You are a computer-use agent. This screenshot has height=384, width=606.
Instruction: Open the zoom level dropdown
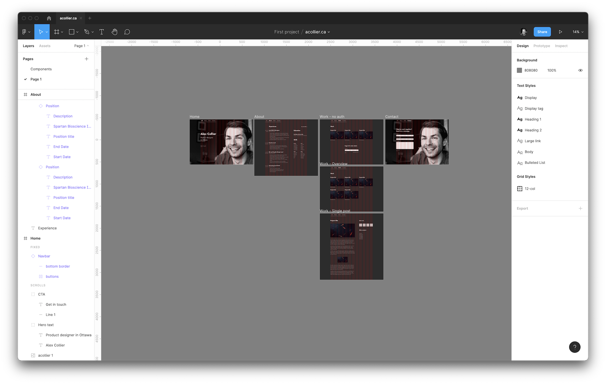point(578,32)
